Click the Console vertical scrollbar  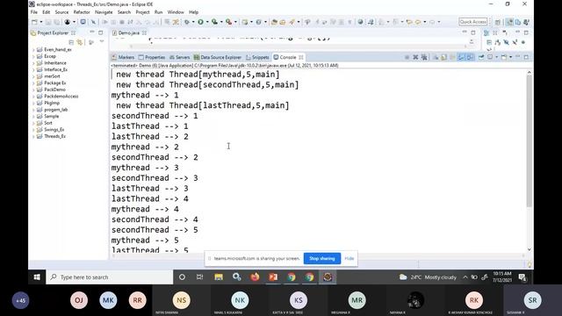[529, 141]
